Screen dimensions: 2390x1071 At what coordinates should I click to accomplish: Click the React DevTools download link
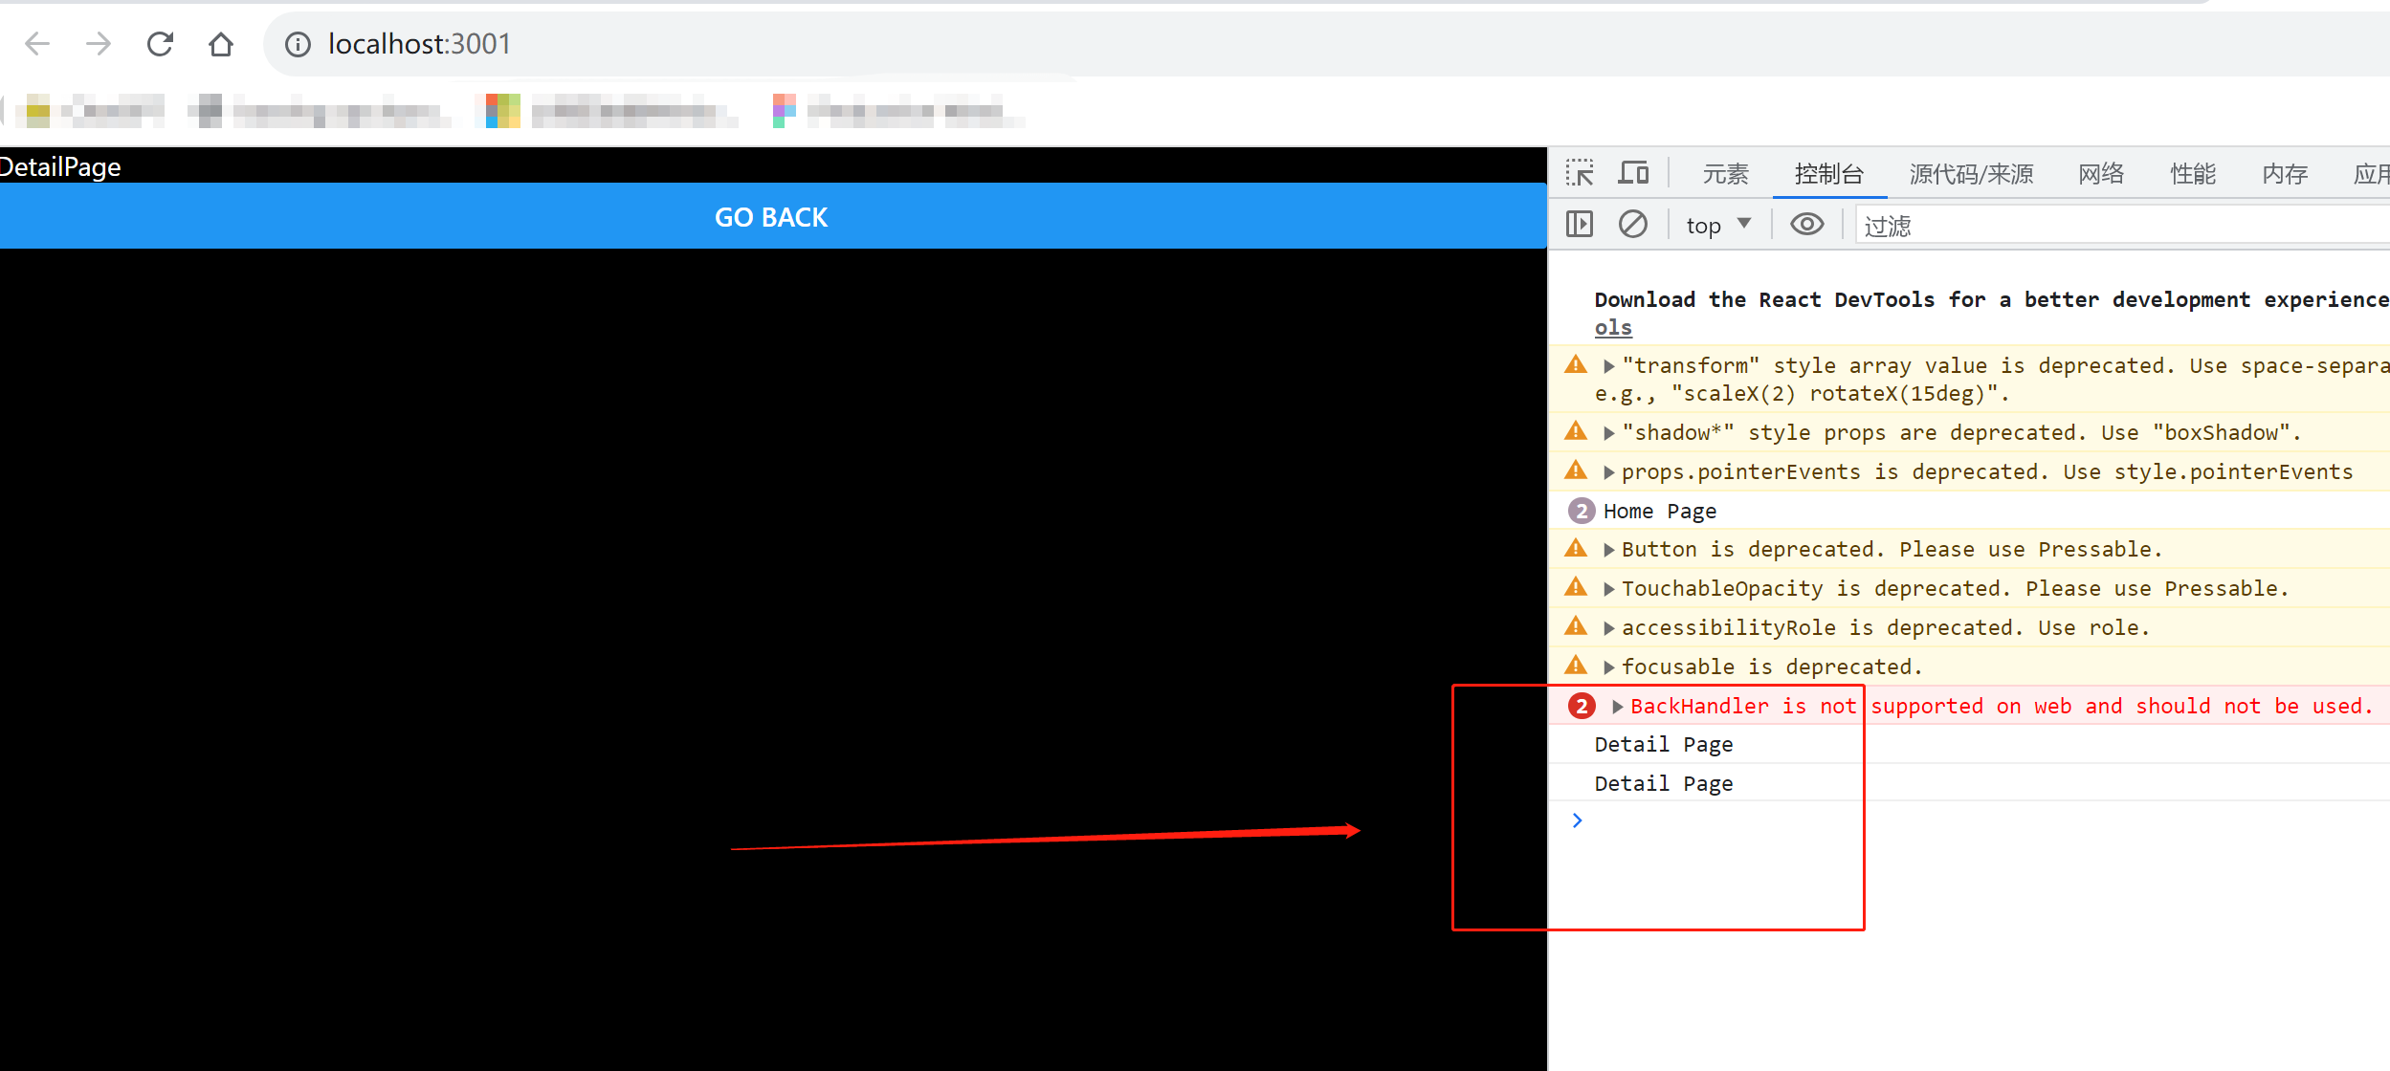pos(1613,326)
